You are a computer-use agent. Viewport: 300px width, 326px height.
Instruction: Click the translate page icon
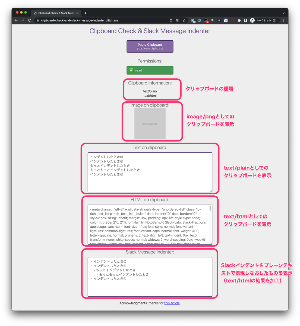[x=178, y=20]
